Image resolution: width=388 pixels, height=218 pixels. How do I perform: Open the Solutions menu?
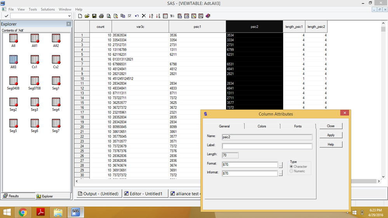48,9
